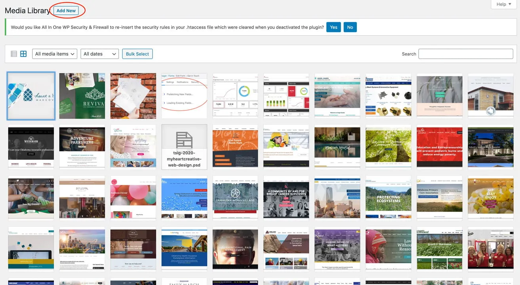The height and width of the screenshot is (285, 520).
Task: Select the Adventure Parks Here thumbnail
Action: tap(82, 147)
